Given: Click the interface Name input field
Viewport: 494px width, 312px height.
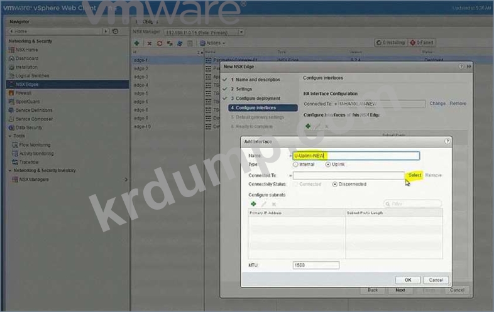Looking at the screenshot, I should point(356,156).
